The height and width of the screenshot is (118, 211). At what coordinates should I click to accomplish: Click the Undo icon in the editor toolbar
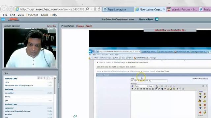[x=171, y=86]
